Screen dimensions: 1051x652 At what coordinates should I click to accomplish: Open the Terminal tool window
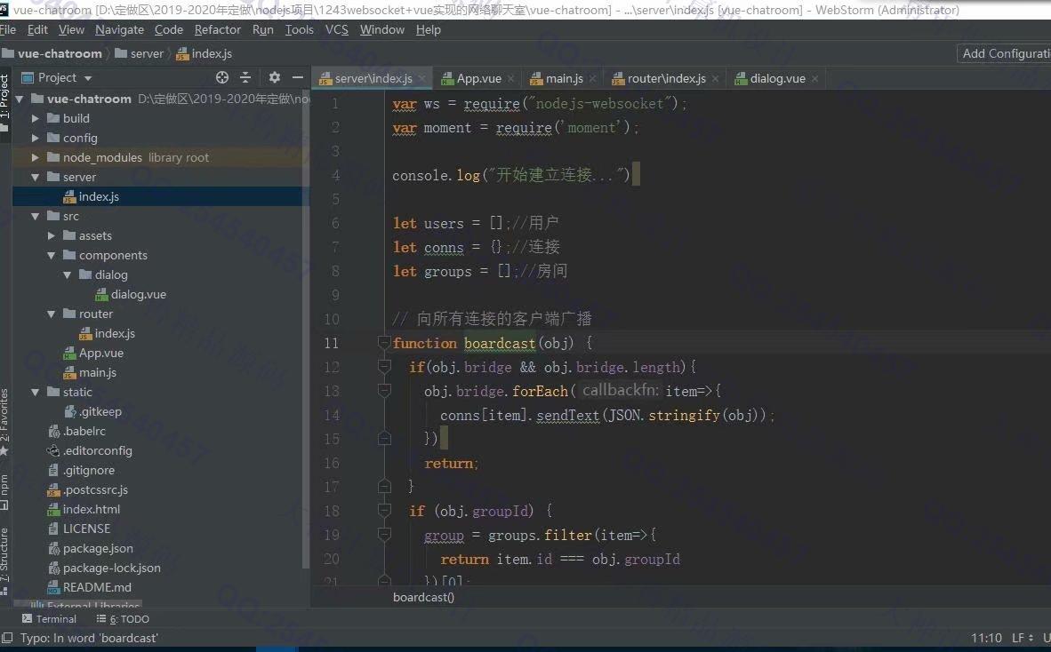click(49, 618)
